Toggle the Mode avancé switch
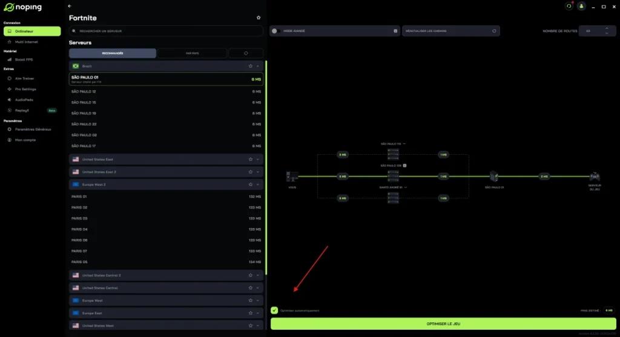 (x=275, y=31)
